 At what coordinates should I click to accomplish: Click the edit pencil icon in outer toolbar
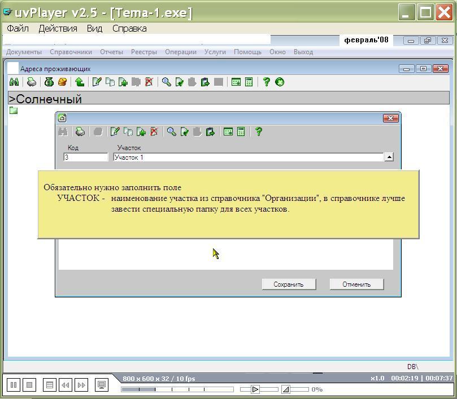97,82
